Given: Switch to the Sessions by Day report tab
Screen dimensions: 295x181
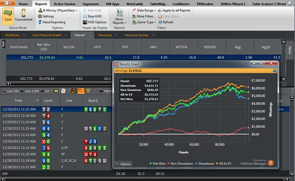Looking at the screenshot, I should [x=137, y=35].
